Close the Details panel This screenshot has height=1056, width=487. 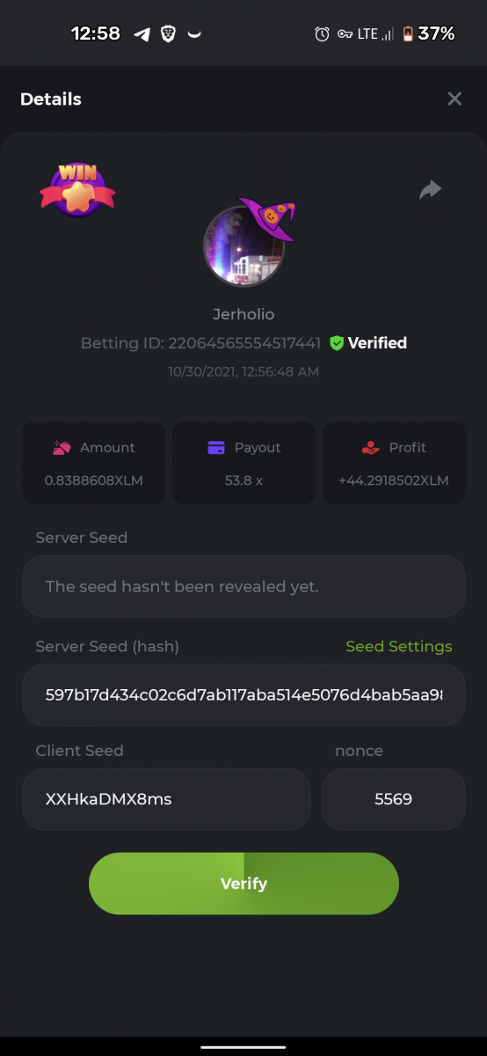tap(454, 99)
